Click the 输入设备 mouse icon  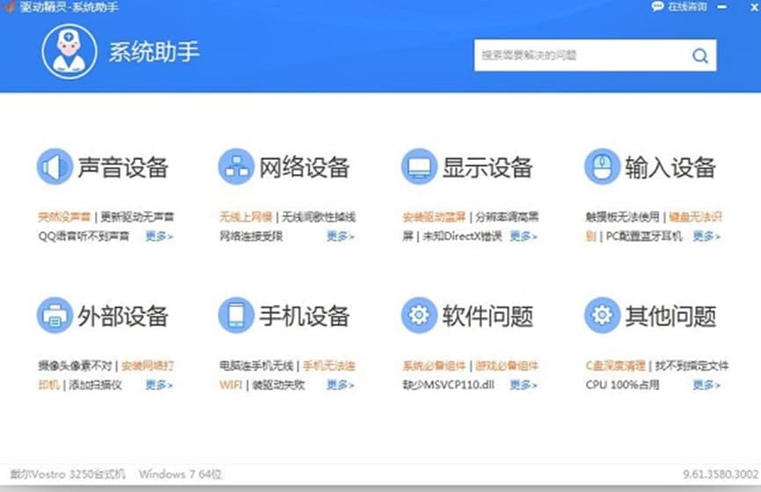(603, 167)
